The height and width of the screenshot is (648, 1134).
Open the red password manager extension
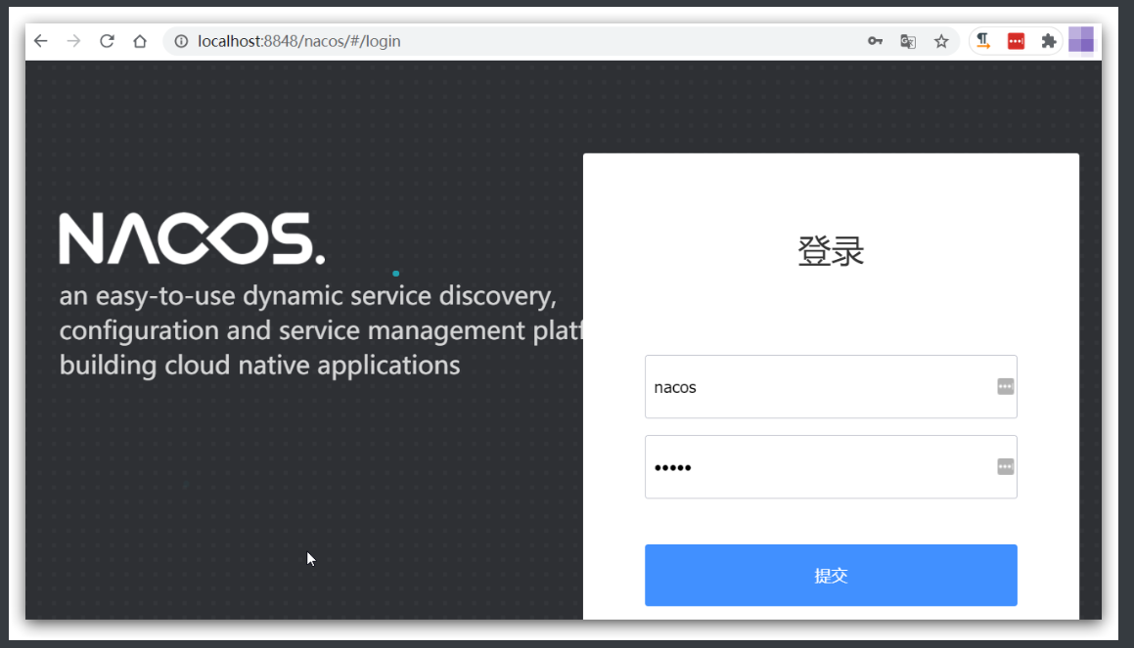[1017, 41]
